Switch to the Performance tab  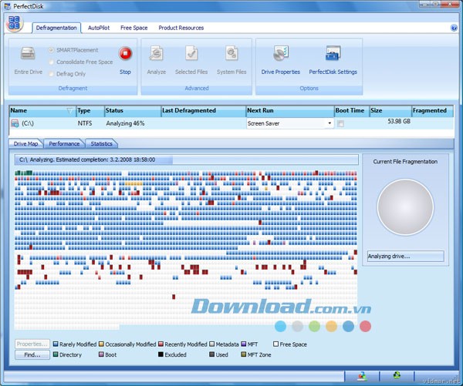[64, 143]
